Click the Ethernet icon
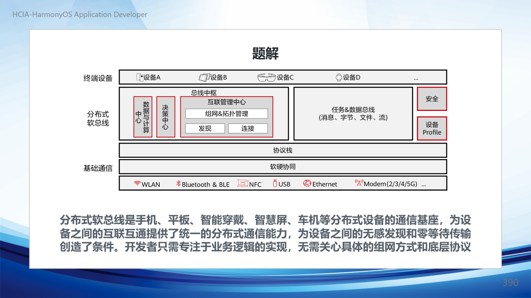This screenshot has width=531, height=298. coord(307,183)
